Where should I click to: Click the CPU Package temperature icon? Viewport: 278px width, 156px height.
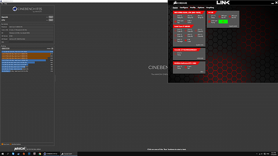tap(176, 40)
